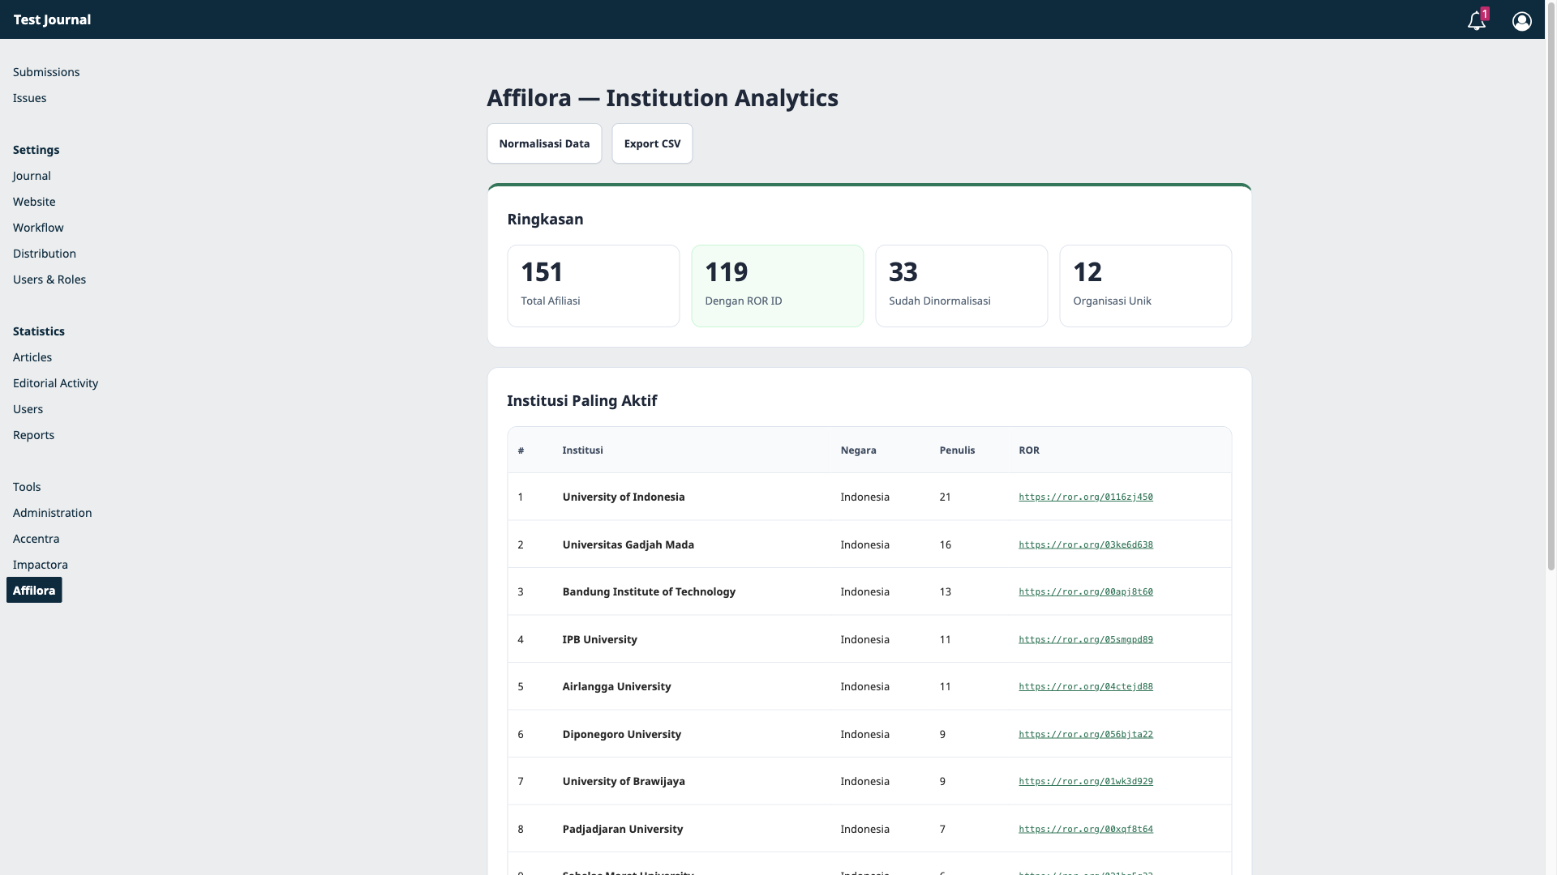Click the 119 Dengan ROR ID card

click(x=778, y=286)
